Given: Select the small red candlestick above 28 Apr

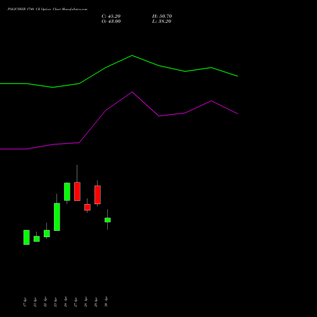Looking at the screenshot, I should tap(87, 207).
